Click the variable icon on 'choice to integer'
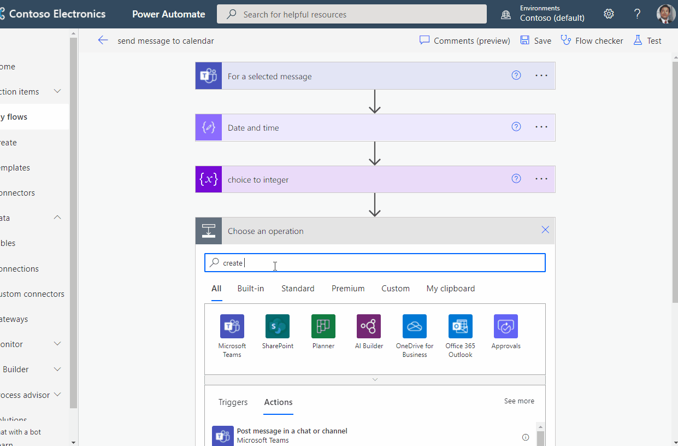Viewport: 678px width, 446px height. pos(209,179)
